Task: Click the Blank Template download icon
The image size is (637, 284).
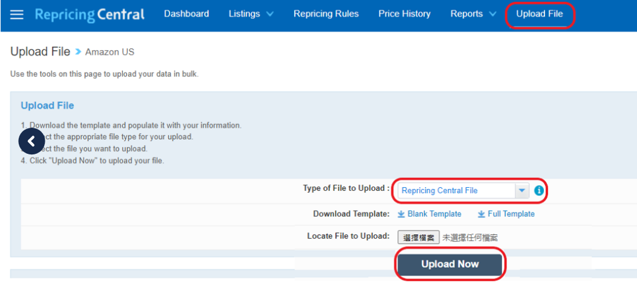Action: click(401, 214)
